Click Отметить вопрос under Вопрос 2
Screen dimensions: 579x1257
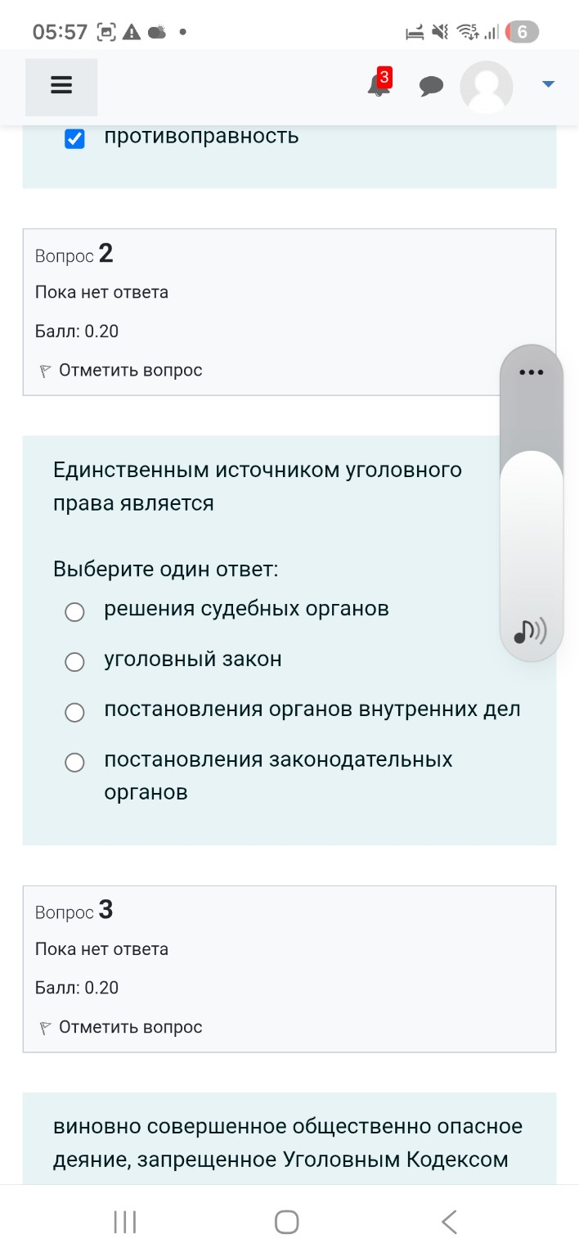coord(128,369)
